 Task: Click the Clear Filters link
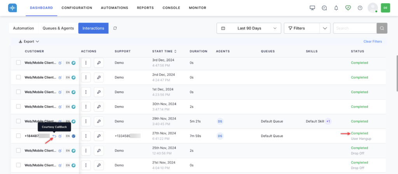click(x=373, y=42)
